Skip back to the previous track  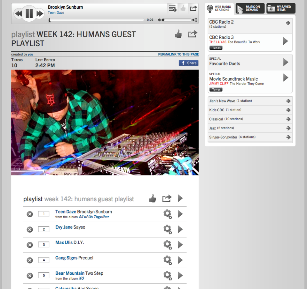click(18, 14)
